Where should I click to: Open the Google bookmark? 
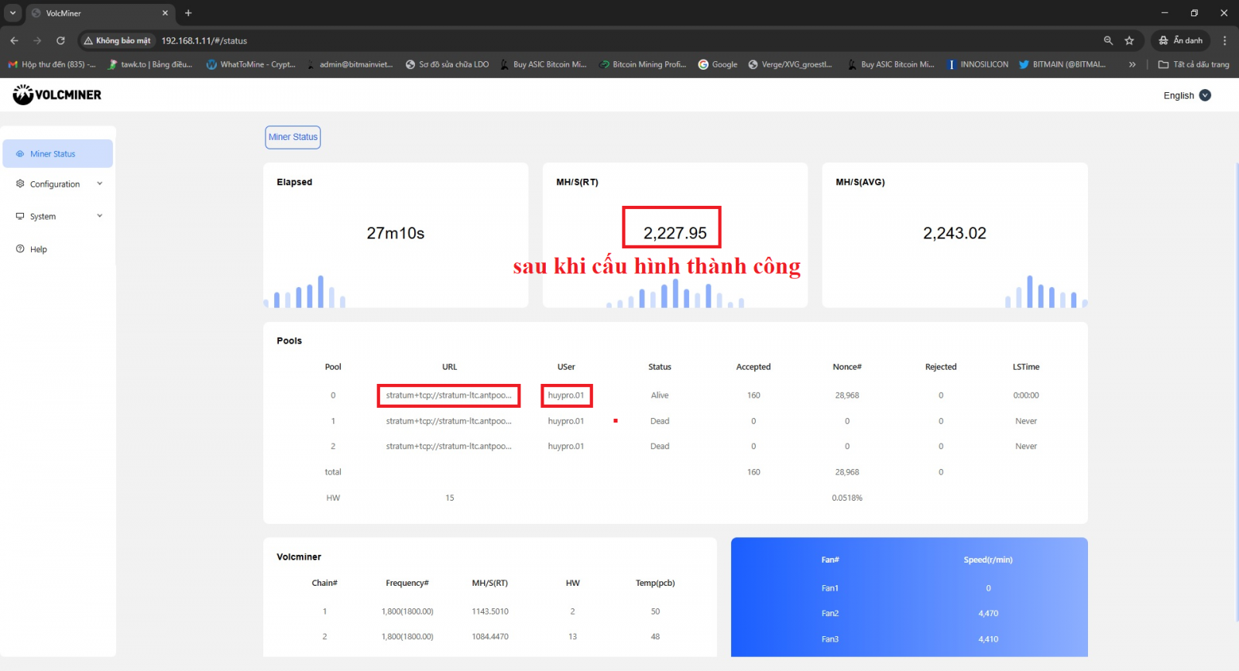click(x=718, y=64)
